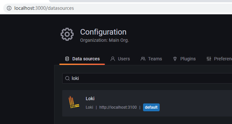This screenshot has height=124, width=232.
Task: Click the Loki logo icon
Action: pos(74,102)
